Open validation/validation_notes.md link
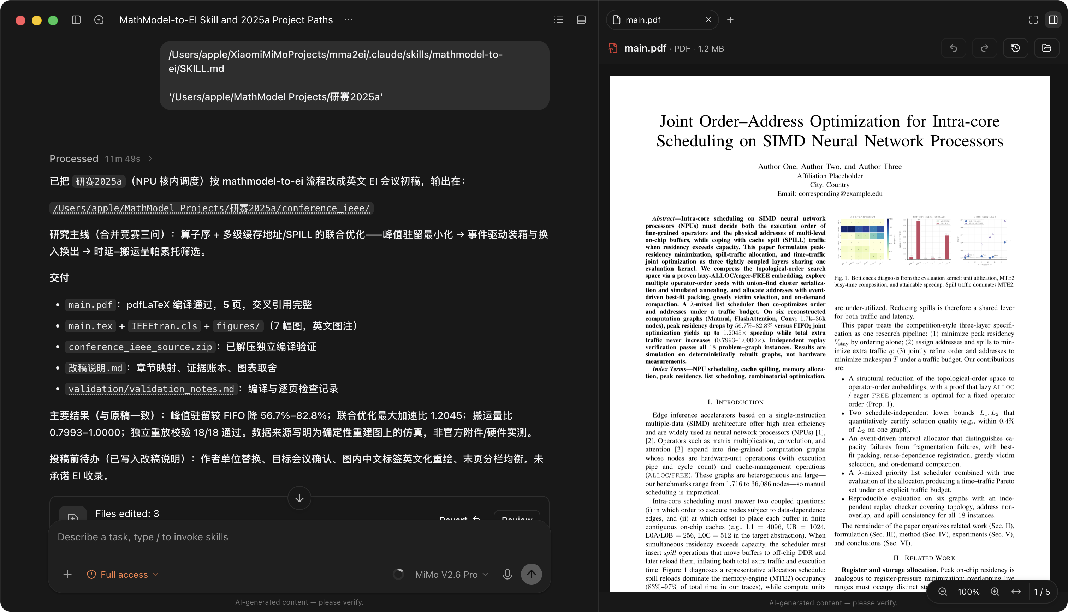Screen dimensions: 1068x612 coord(151,389)
